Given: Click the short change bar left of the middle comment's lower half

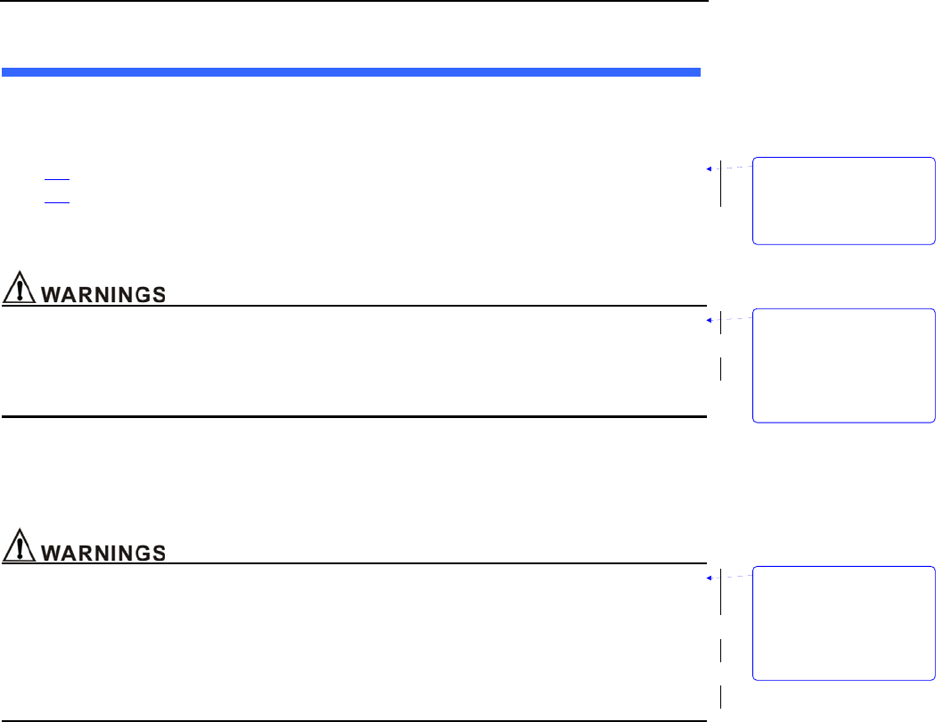Looking at the screenshot, I should [720, 369].
